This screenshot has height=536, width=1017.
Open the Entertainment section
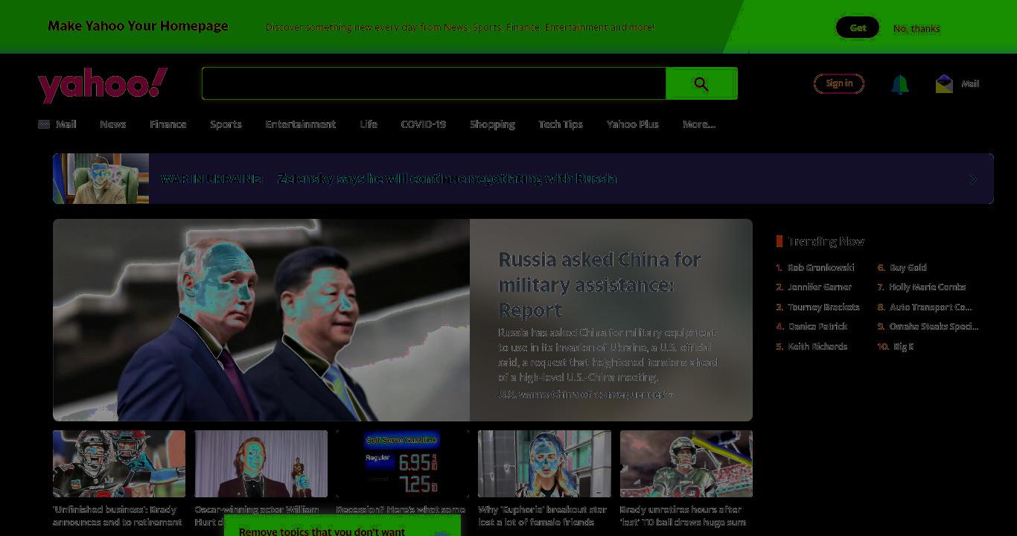[x=301, y=124]
